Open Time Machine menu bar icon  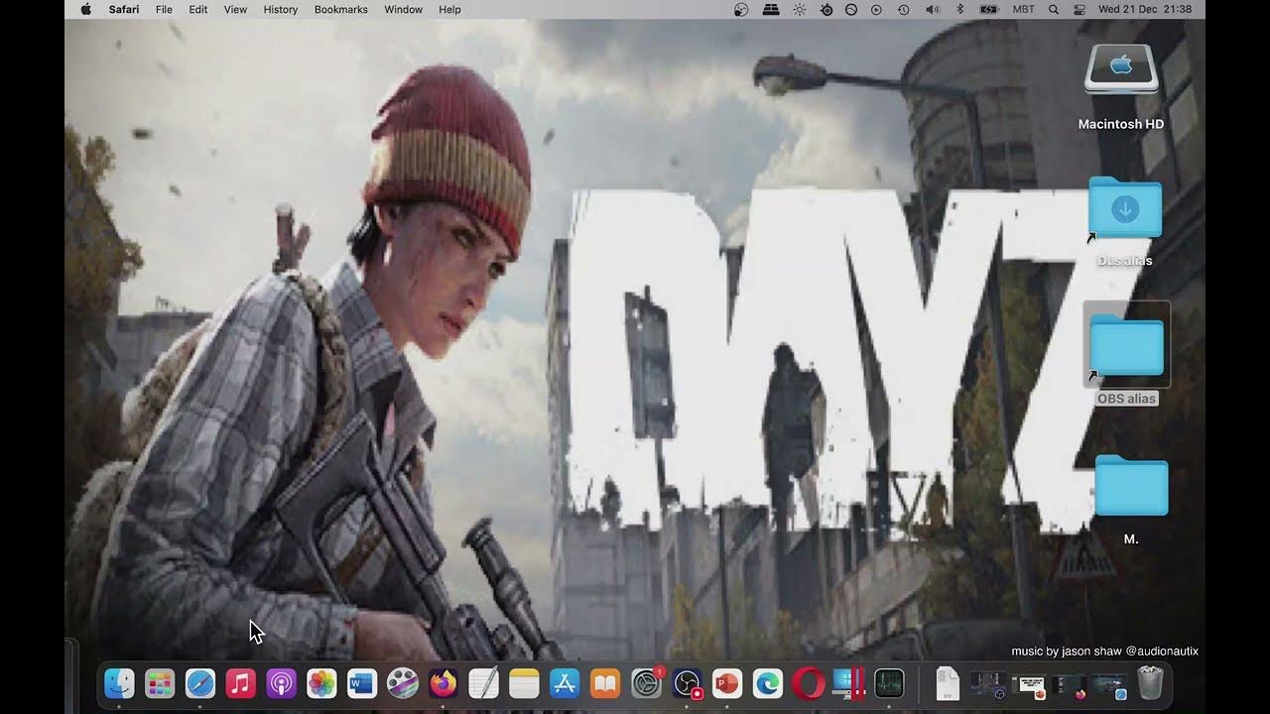pyautogui.click(x=904, y=9)
